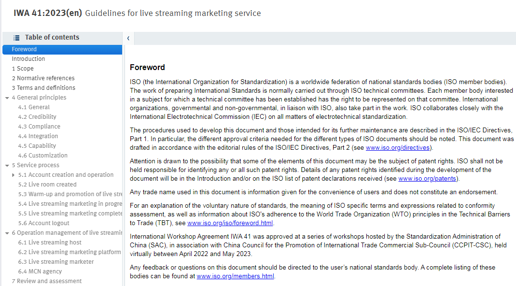Select Foreword in the table of contents
Viewport: 516px width, 286px height.
[62, 49]
